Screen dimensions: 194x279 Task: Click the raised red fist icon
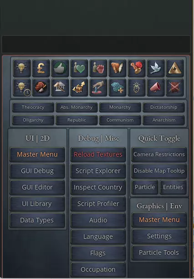pos(98,68)
